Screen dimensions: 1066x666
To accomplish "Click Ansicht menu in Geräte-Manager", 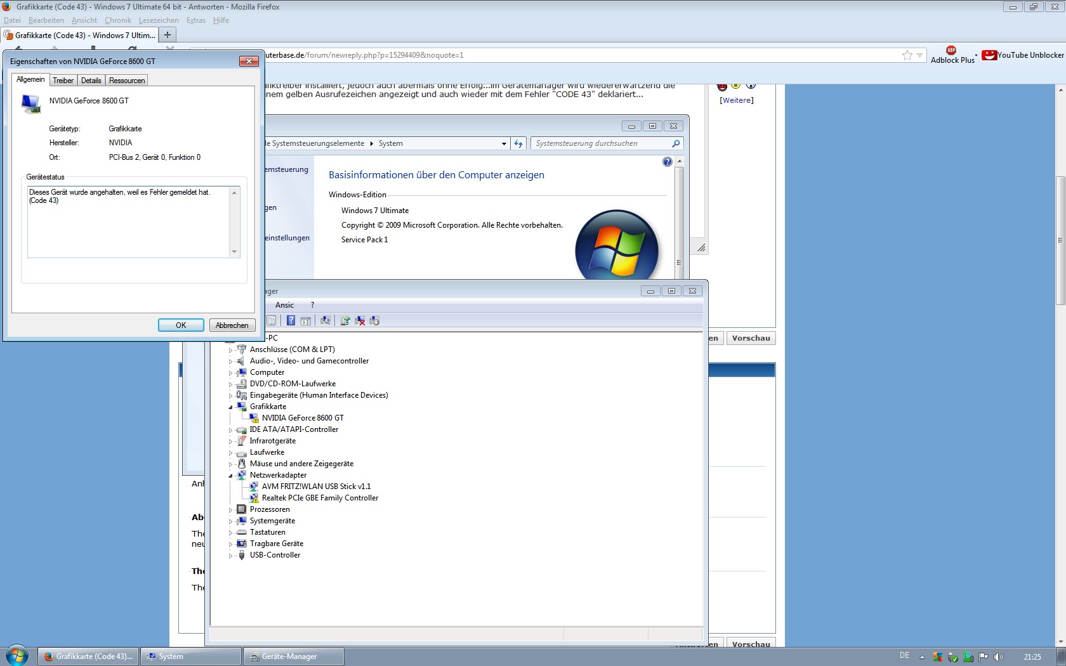I will 284,305.
